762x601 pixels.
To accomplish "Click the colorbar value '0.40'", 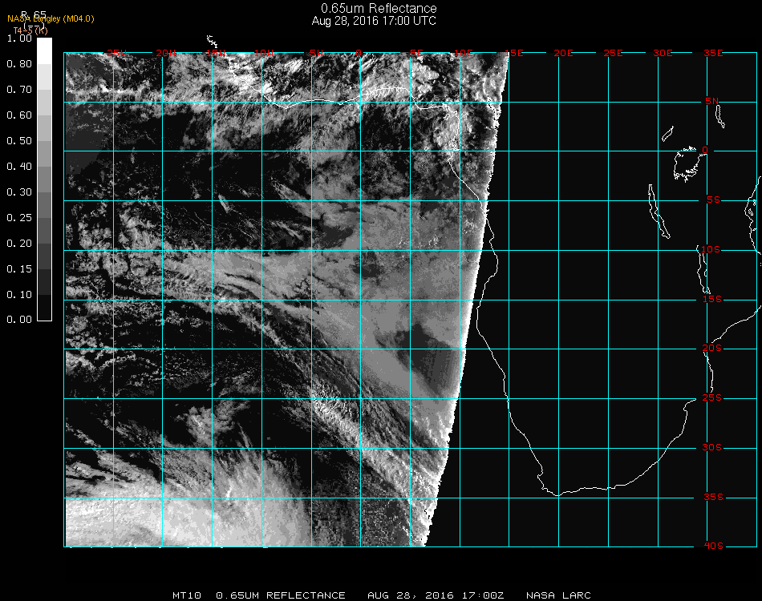I will (19, 167).
